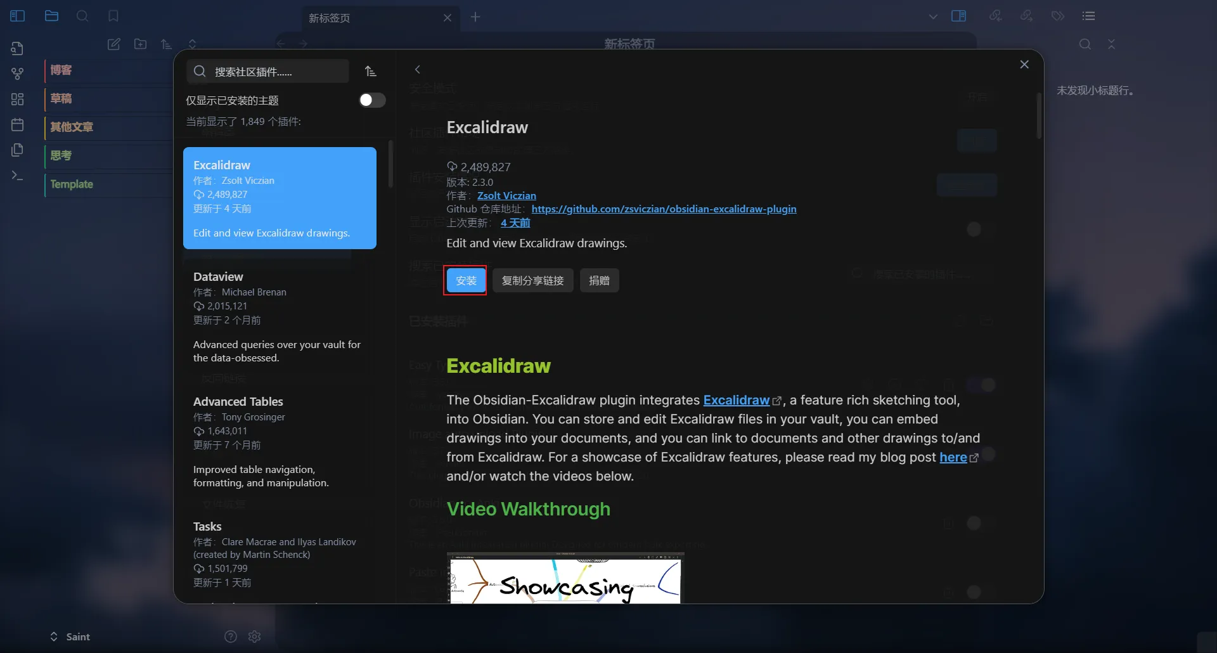The width and height of the screenshot is (1217, 653).
Task: Select Excalidraw plugin card in list
Action: tap(280, 198)
